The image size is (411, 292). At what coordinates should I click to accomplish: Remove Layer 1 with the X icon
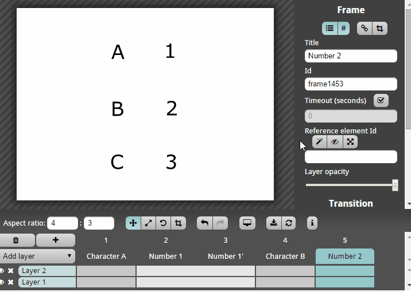tap(10, 282)
